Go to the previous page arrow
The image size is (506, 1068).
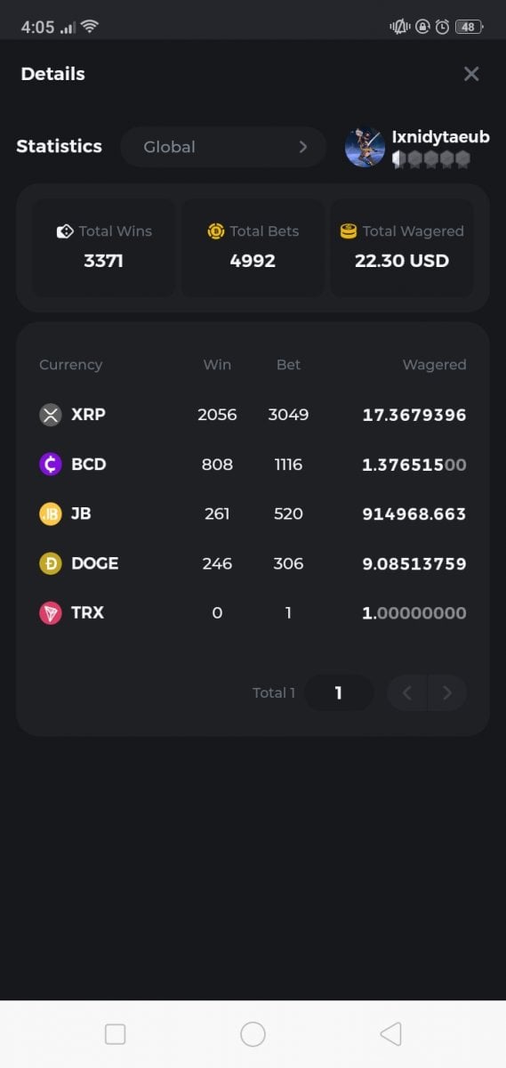[x=407, y=692]
